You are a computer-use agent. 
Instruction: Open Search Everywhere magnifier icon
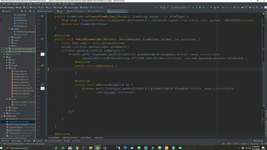(x=262, y=7)
